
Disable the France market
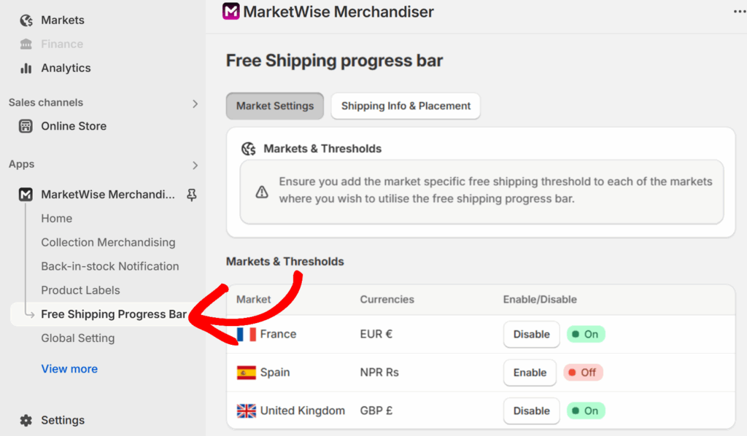(x=531, y=335)
